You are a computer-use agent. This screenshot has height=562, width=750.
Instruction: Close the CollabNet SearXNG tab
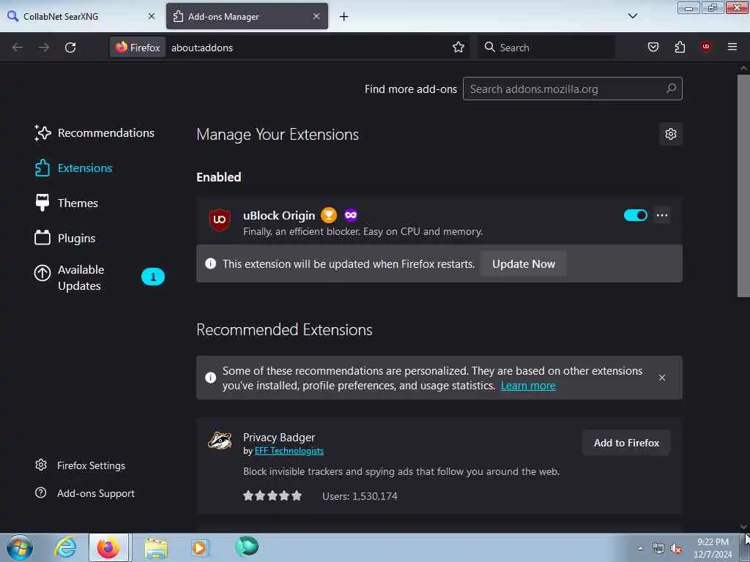pos(152,16)
